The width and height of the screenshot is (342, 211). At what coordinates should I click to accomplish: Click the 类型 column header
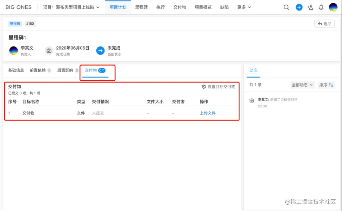click(x=81, y=102)
